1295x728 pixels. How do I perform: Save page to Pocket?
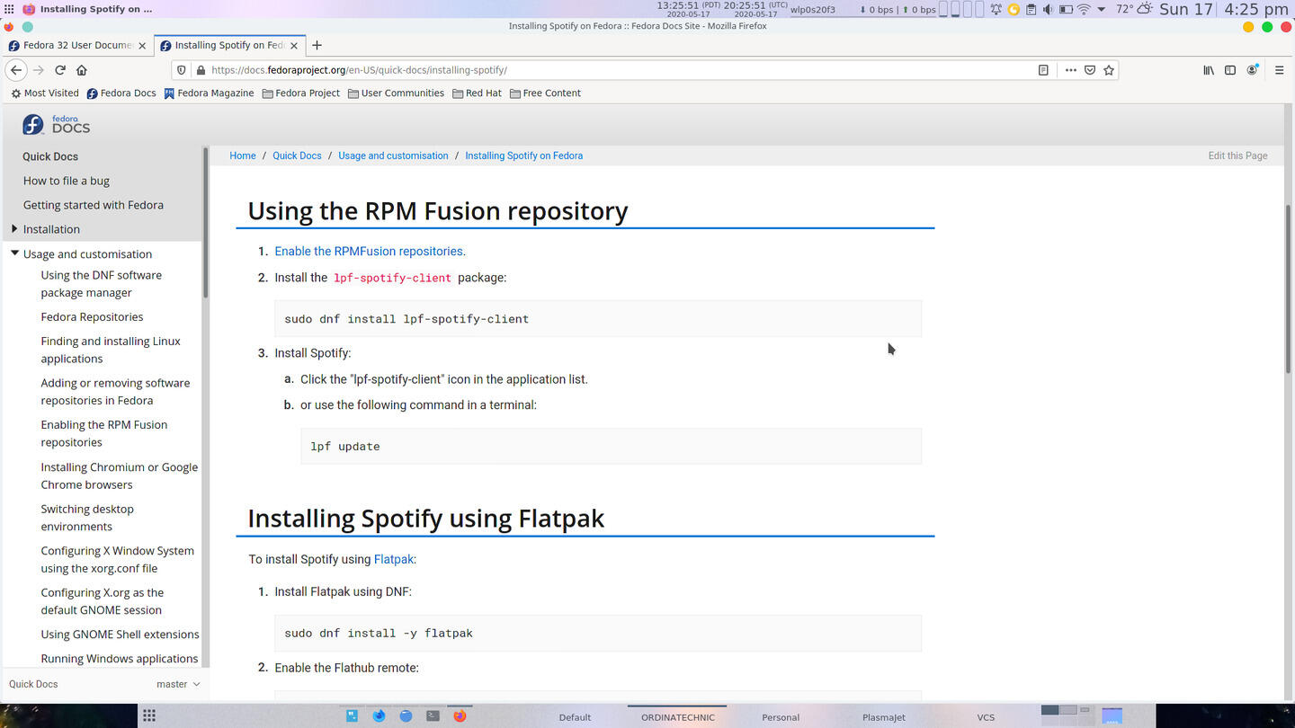click(1090, 70)
